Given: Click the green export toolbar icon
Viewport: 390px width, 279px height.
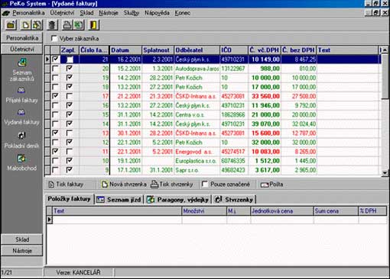Looking at the screenshot, I should pyautogui.click(x=79, y=25).
